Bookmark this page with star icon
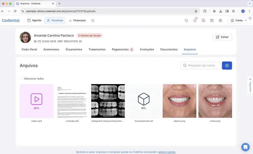The image size is (253, 154). point(196,11)
